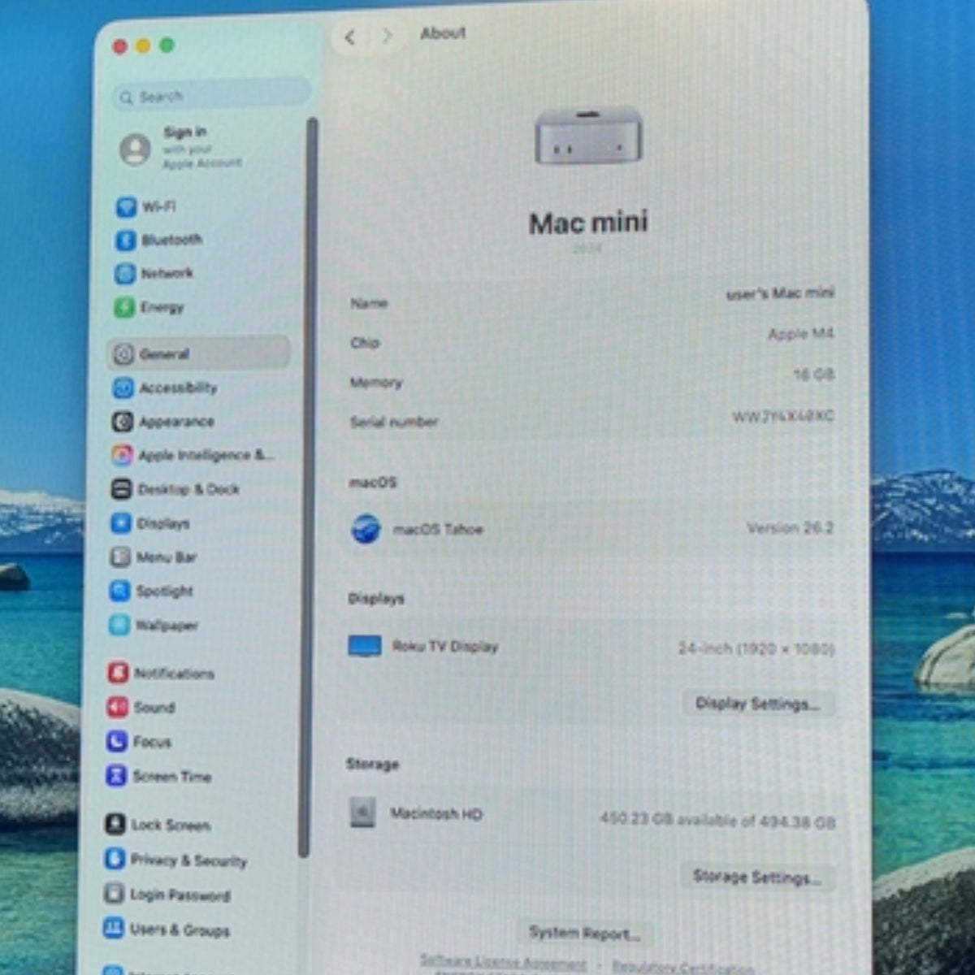This screenshot has height=975, width=975.
Task: Open the System Report button
Action: tap(584, 933)
